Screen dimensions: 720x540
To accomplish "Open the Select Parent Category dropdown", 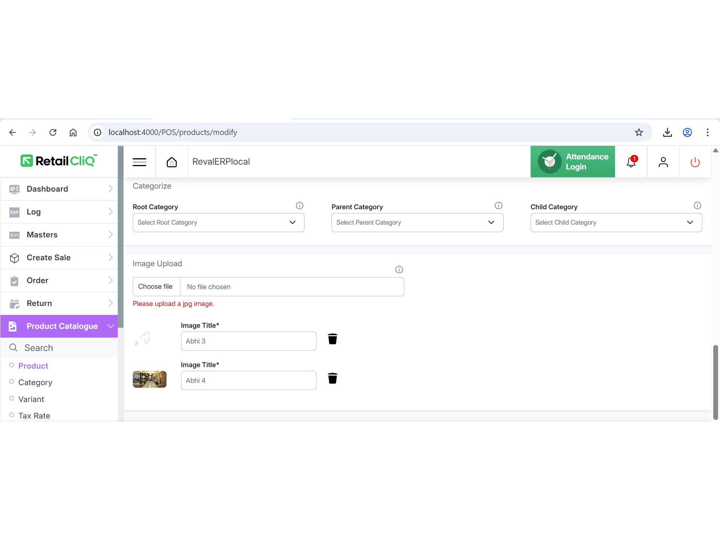I will [x=417, y=222].
